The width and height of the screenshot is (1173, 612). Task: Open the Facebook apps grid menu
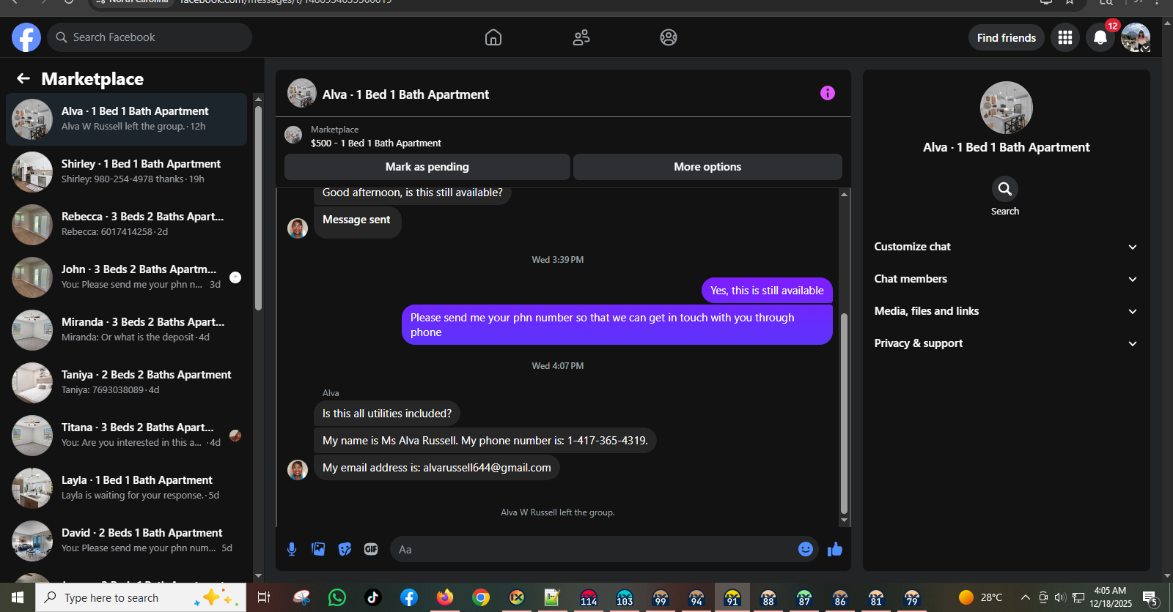[x=1065, y=37]
